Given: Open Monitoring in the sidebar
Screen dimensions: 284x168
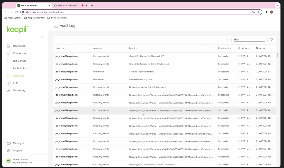Looking at the screenshot, I should pos(19,91).
